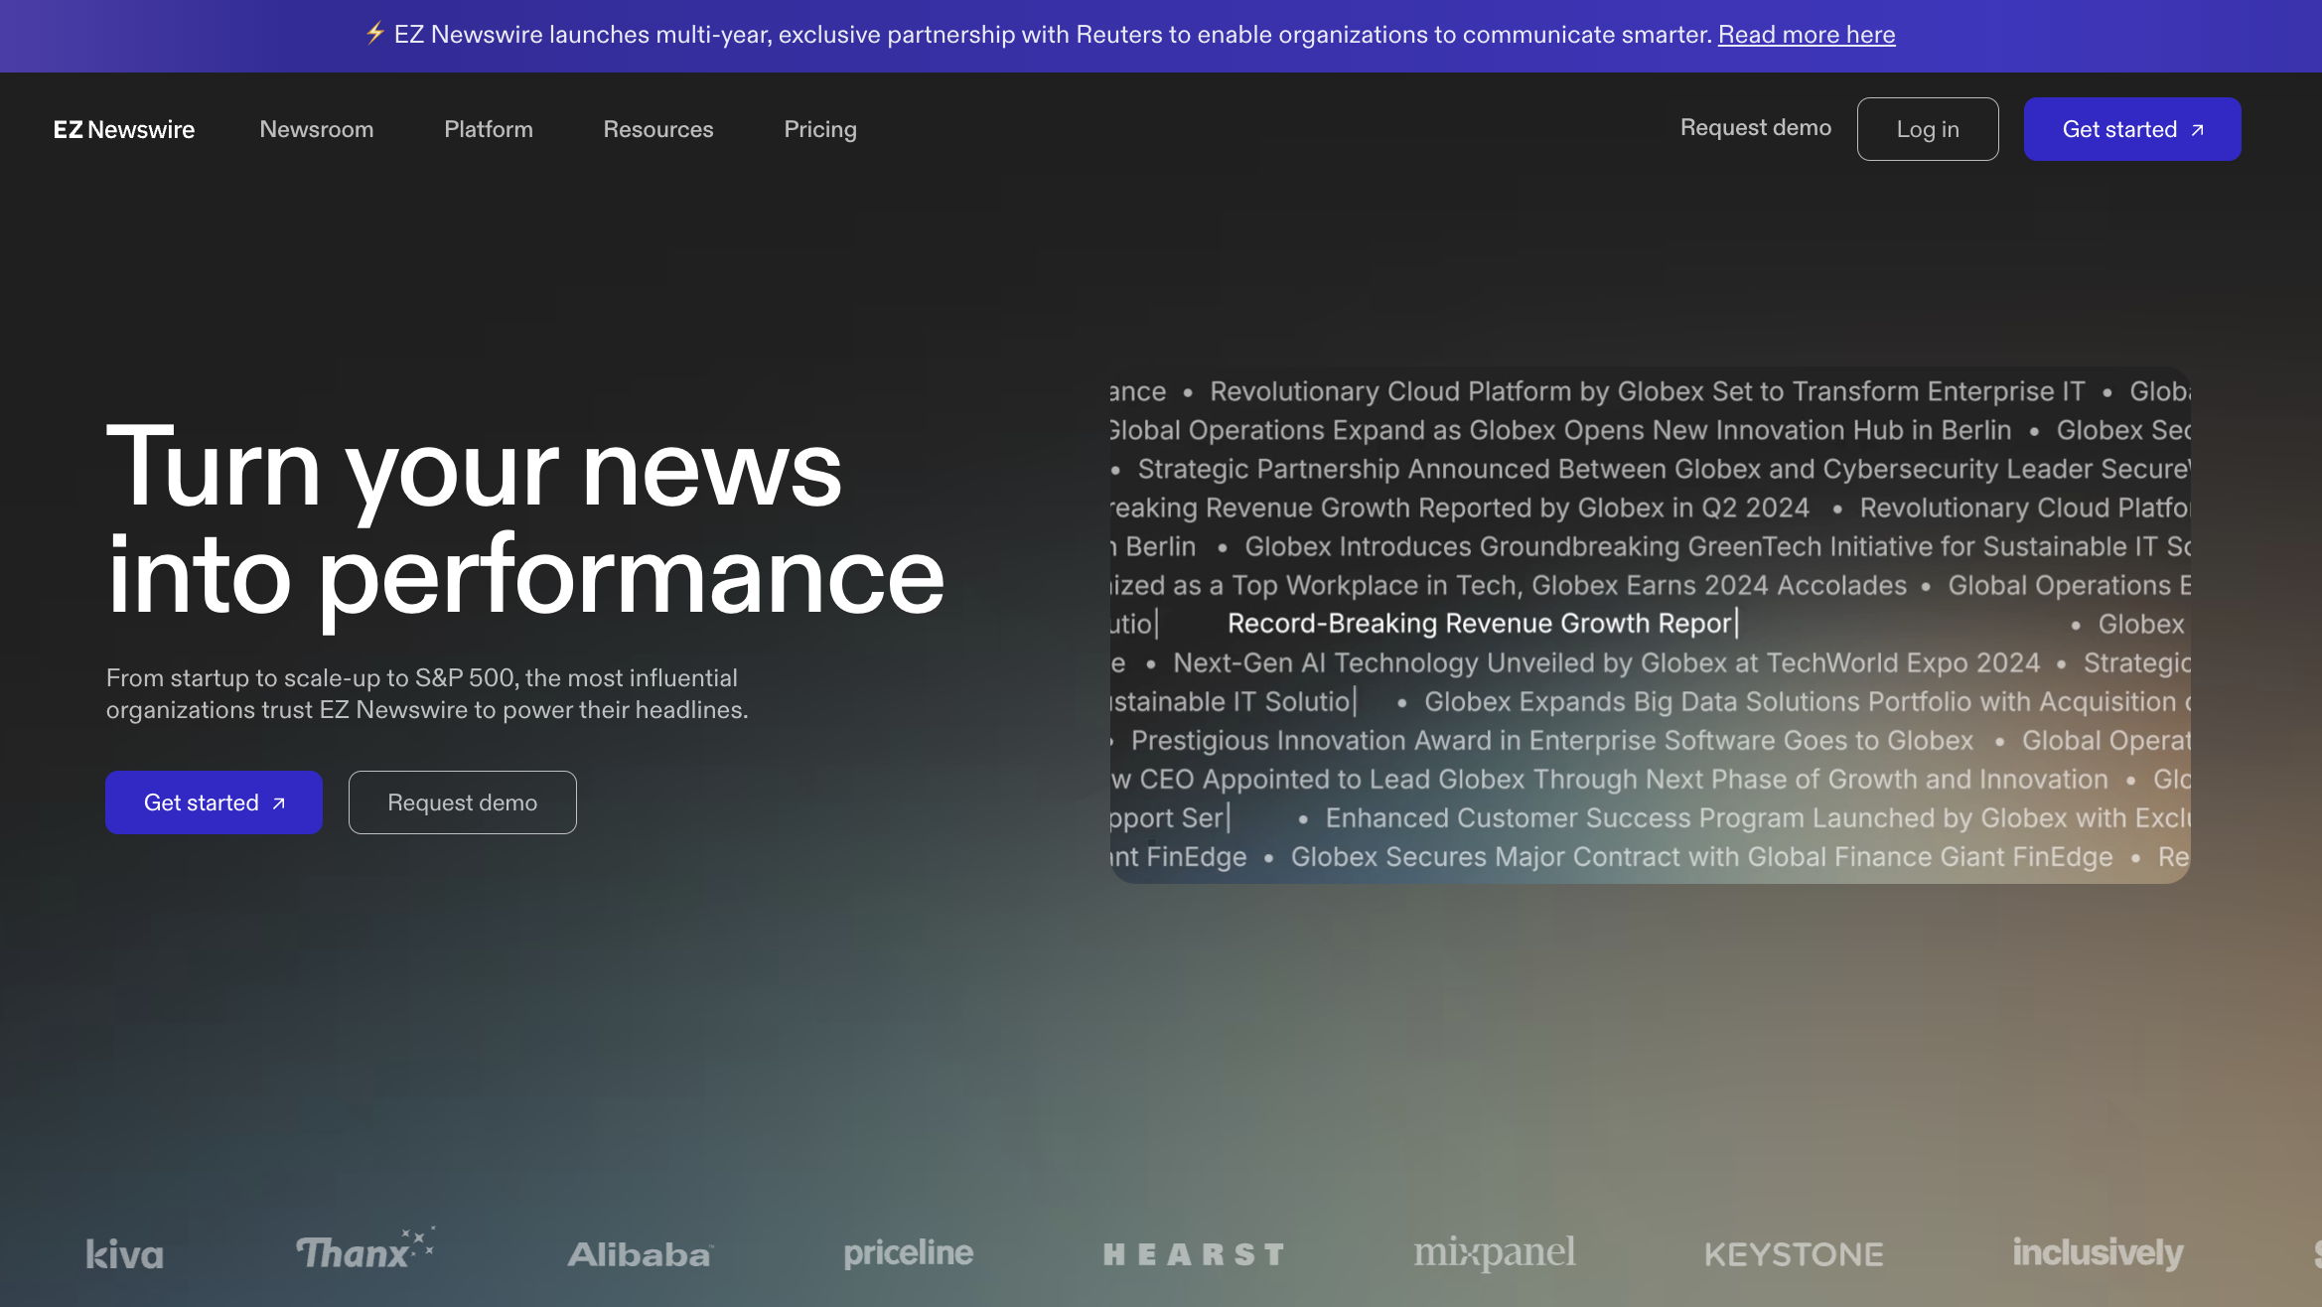Click the EZ Newswire logo icon
The image size is (2322, 1307).
123,127
